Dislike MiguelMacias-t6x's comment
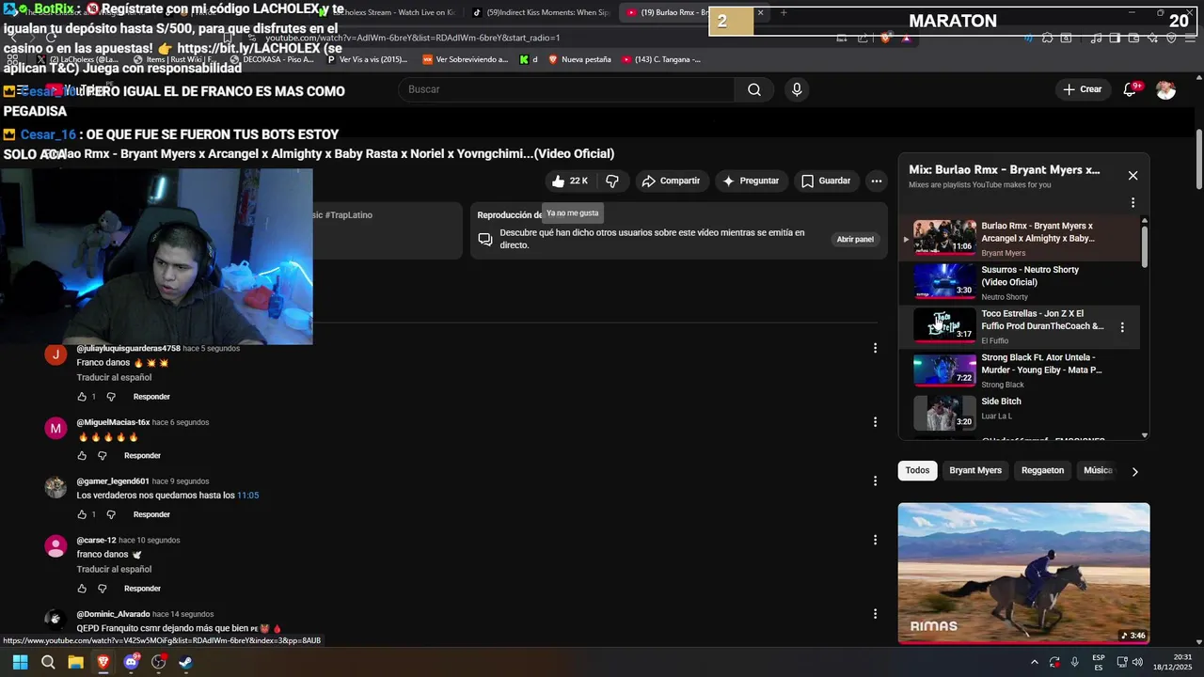1204x677 pixels. (103, 456)
